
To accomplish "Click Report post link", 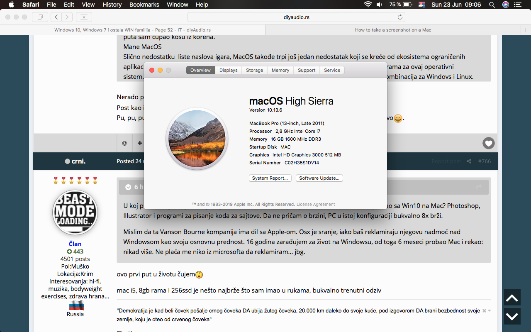I will click(446, 161).
